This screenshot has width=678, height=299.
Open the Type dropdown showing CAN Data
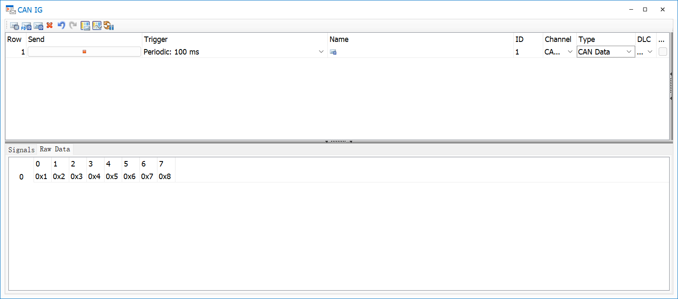[x=628, y=52]
